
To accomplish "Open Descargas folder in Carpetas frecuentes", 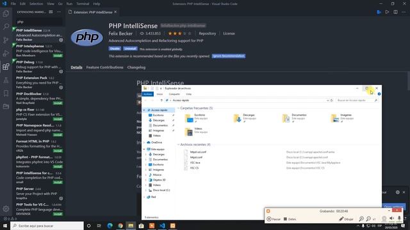I will click(245, 118).
